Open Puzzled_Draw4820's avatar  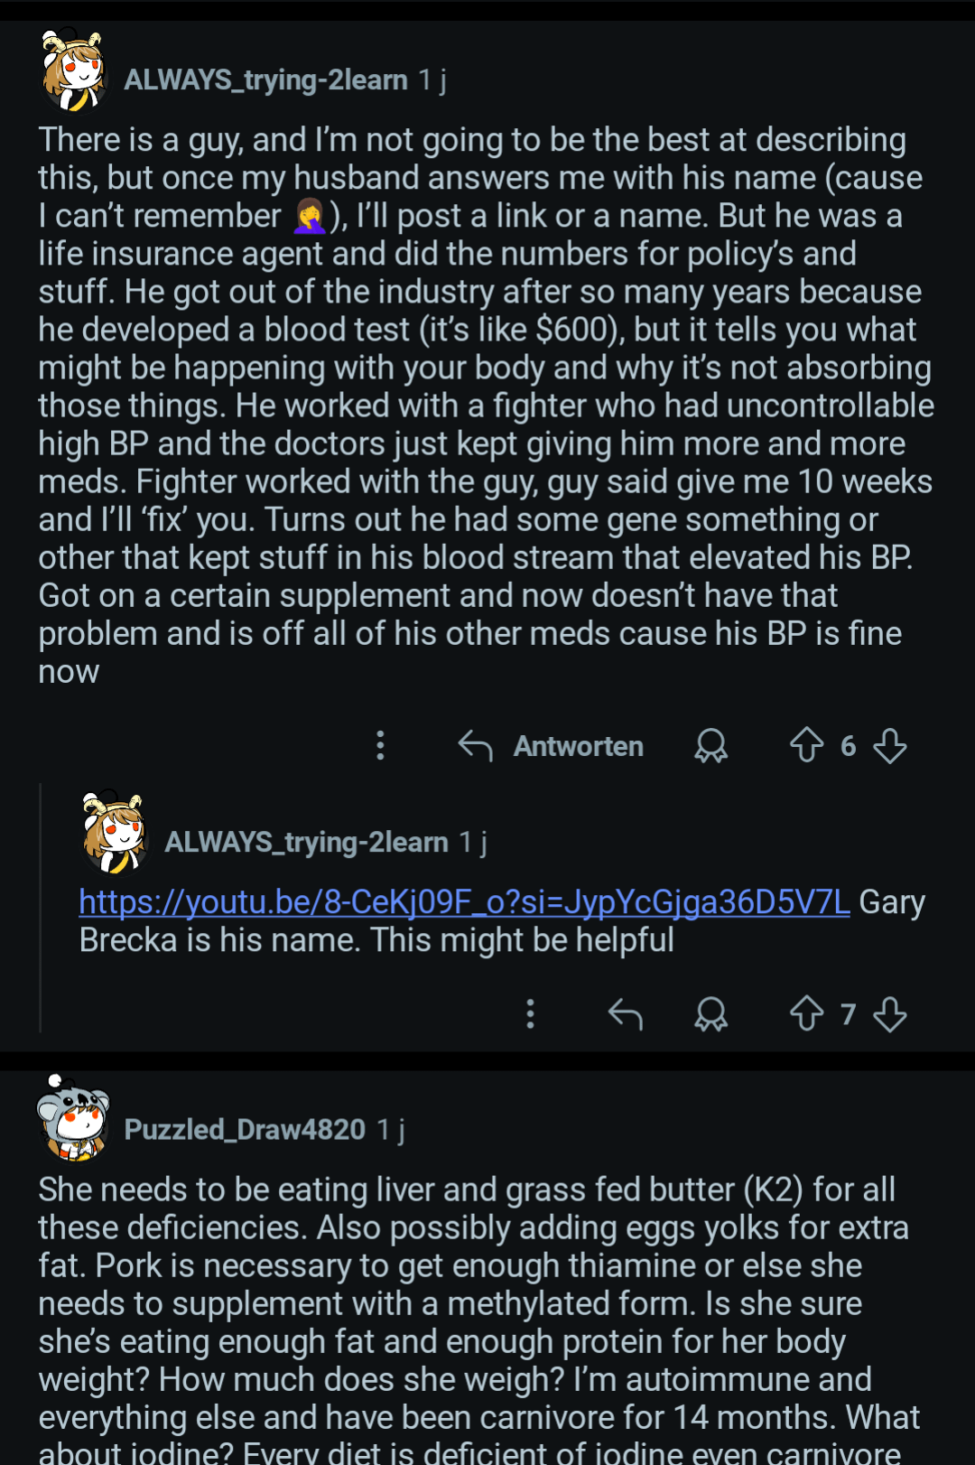pos(74,1120)
